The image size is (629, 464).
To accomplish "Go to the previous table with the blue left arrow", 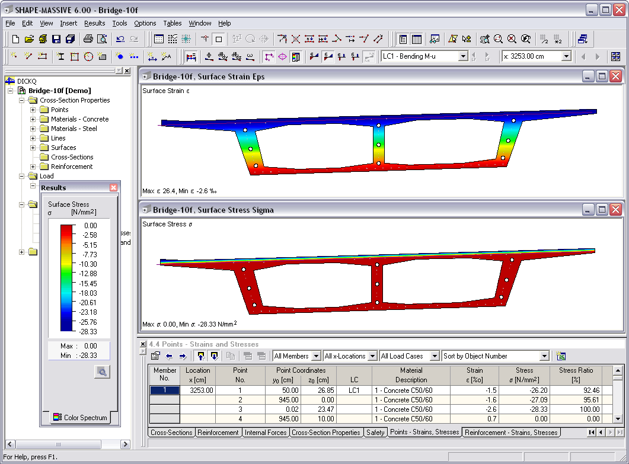I will [x=170, y=356].
